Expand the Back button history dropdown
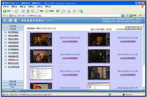This screenshot has width=147, height=97. click(x=12, y=11)
